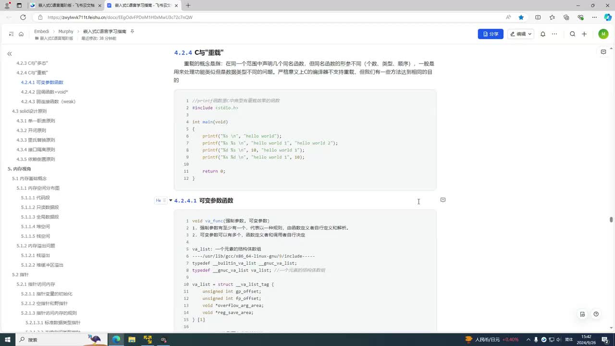Open browser collections icon
The image size is (615, 346).
point(566,17)
